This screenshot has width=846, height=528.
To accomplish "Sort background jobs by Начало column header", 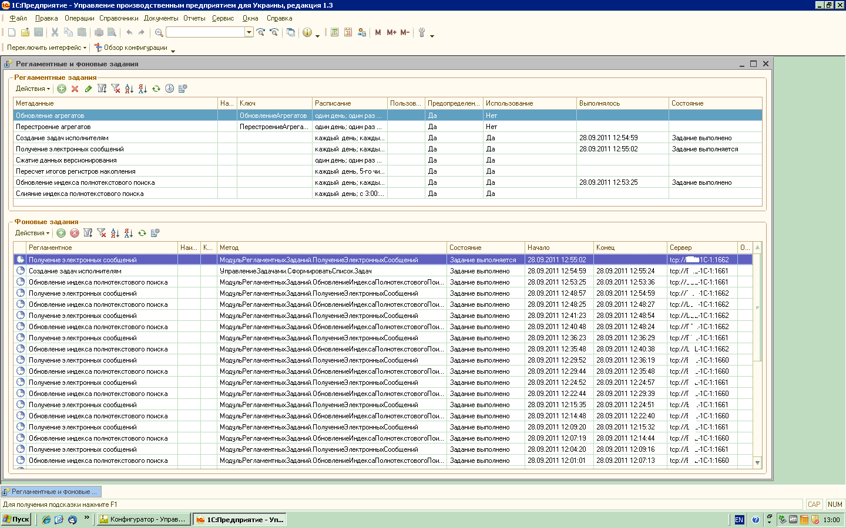I will pos(559,248).
